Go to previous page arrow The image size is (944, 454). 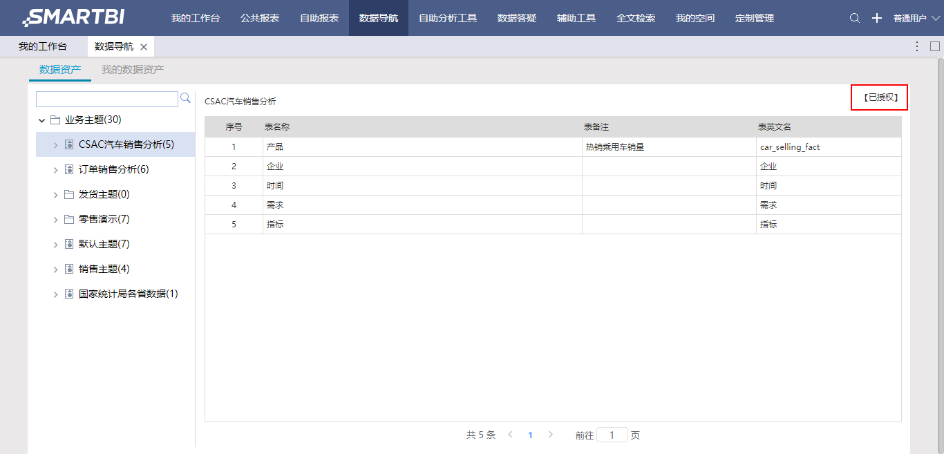pos(511,435)
